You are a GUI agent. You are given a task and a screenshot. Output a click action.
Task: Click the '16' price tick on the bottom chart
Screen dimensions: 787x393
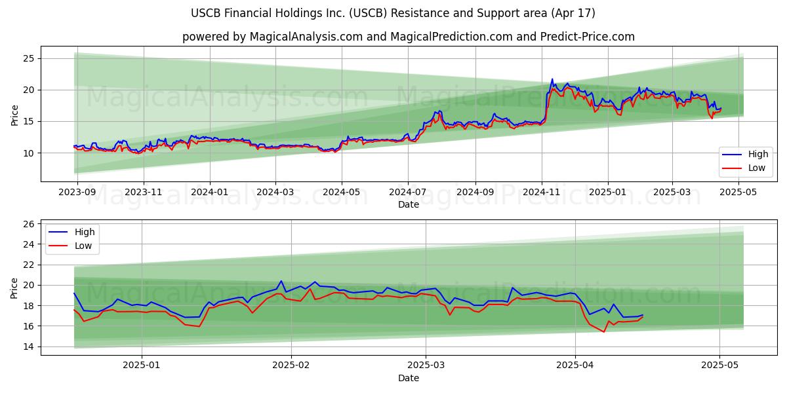pos(30,326)
